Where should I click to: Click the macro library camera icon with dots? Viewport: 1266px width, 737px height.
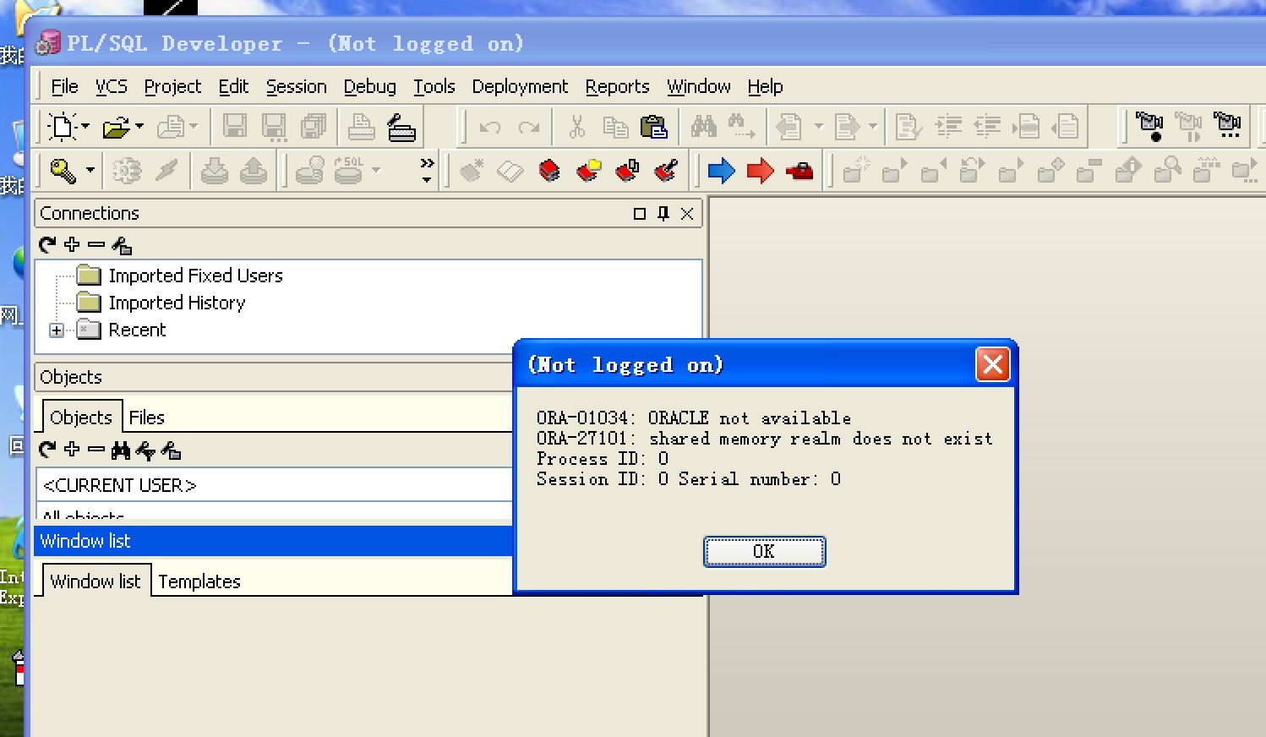(1227, 126)
